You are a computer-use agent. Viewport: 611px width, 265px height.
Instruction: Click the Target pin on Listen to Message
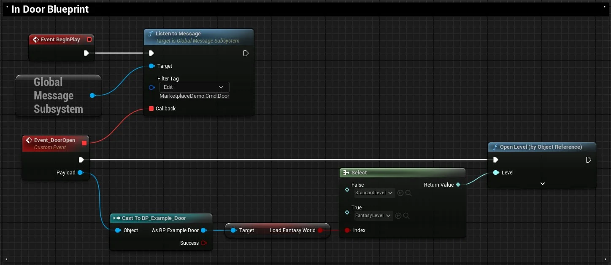click(x=151, y=66)
